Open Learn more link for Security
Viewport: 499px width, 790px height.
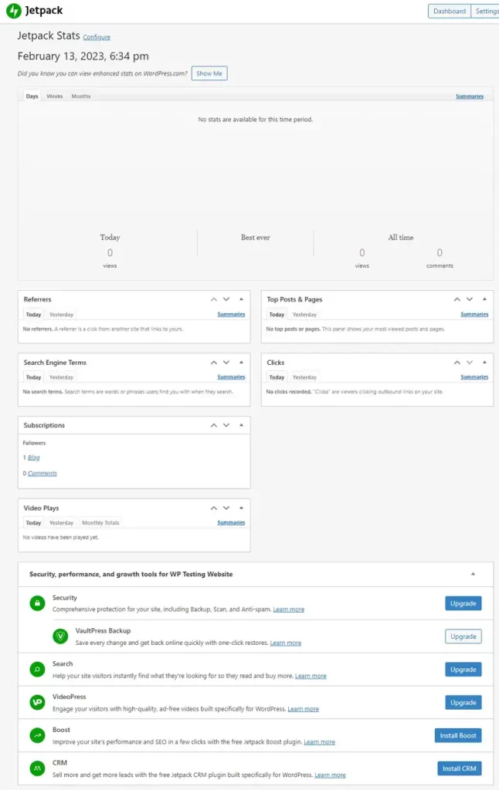click(289, 609)
